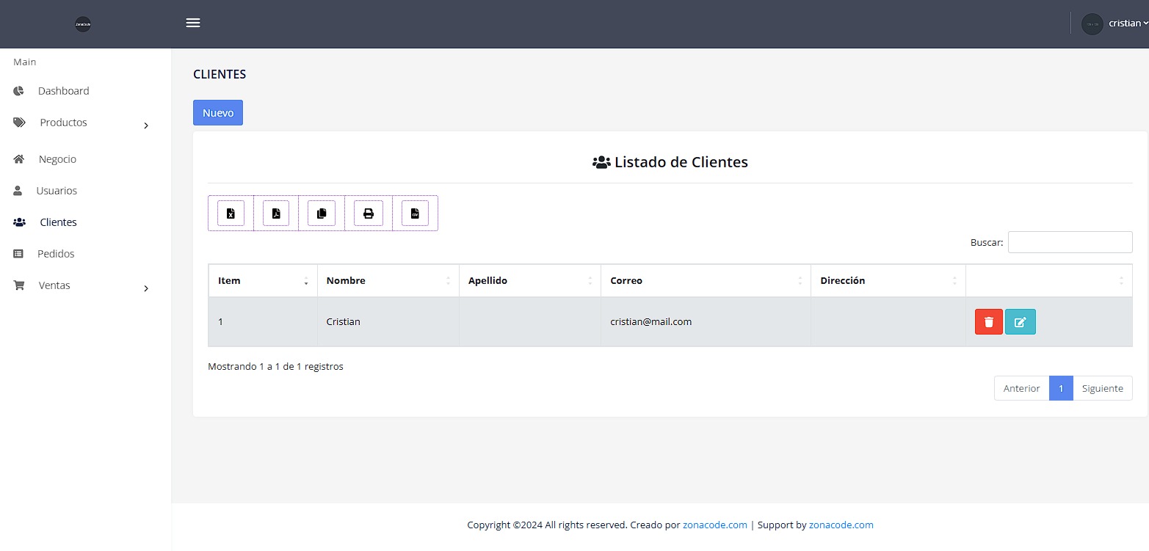Screen dimensions: 1149x551
Task: Click the Listado de Clientes heading
Action: pos(670,162)
